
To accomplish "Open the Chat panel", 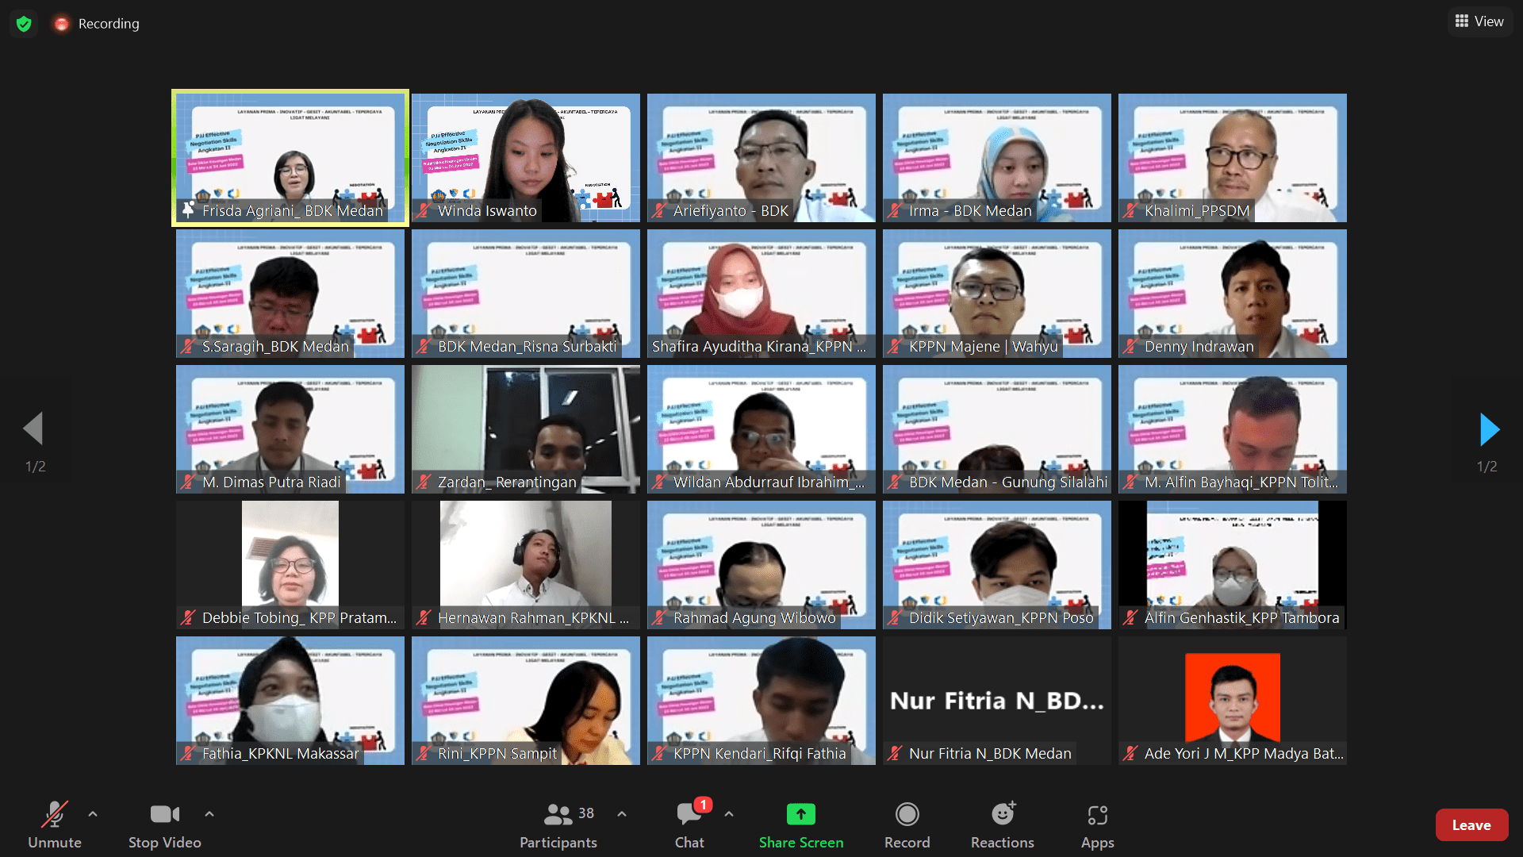I will (689, 824).
